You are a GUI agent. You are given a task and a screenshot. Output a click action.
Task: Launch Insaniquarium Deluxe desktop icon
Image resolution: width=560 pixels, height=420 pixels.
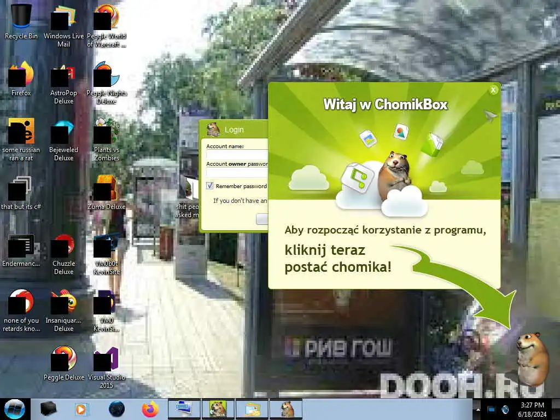tap(63, 310)
